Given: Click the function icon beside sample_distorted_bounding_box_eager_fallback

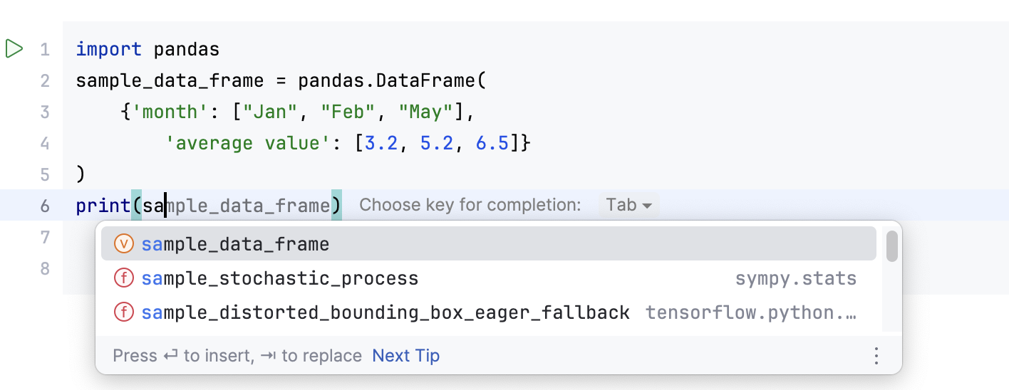Looking at the screenshot, I should [x=124, y=312].
